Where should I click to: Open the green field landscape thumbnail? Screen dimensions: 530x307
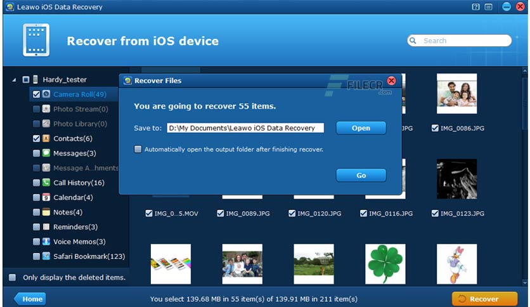click(x=314, y=264)
